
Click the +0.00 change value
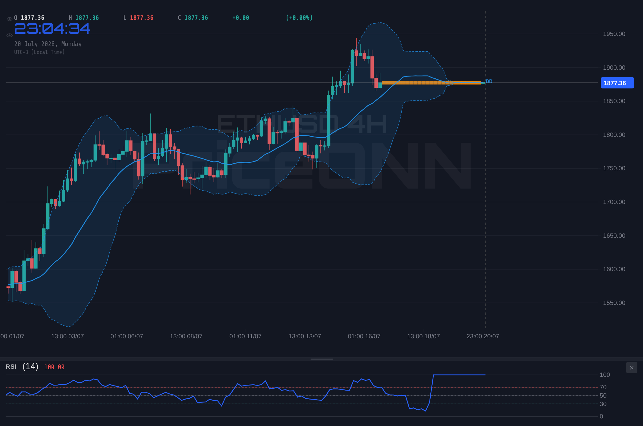pos(241,18)
